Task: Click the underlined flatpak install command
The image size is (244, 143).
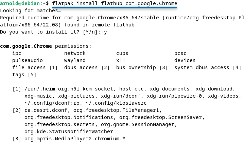Action: (115, 3)
